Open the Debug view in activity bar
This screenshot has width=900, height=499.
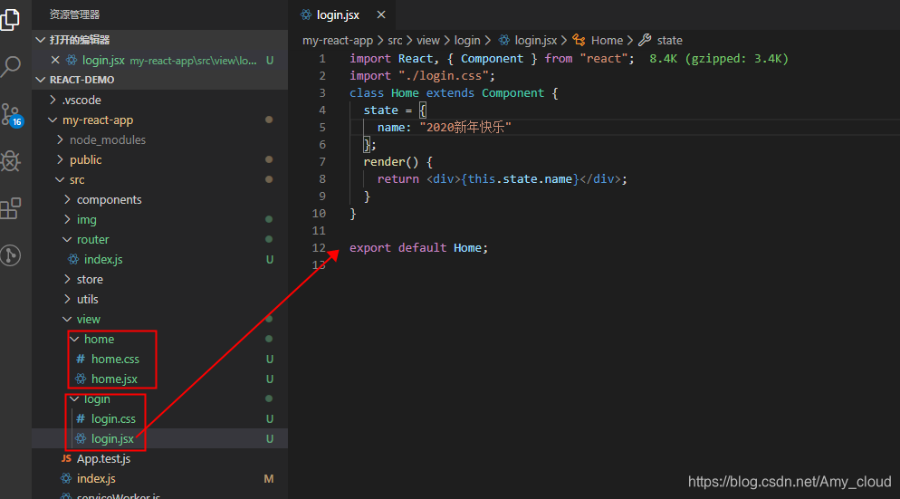click(x=10, y=161)
